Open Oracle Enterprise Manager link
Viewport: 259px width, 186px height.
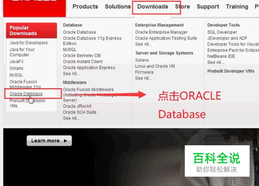pos(161,32)
